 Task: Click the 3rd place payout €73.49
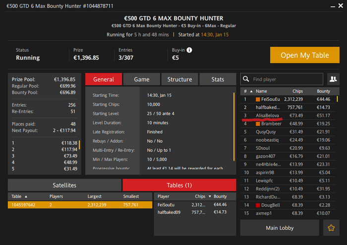click(x=70, y=156)
